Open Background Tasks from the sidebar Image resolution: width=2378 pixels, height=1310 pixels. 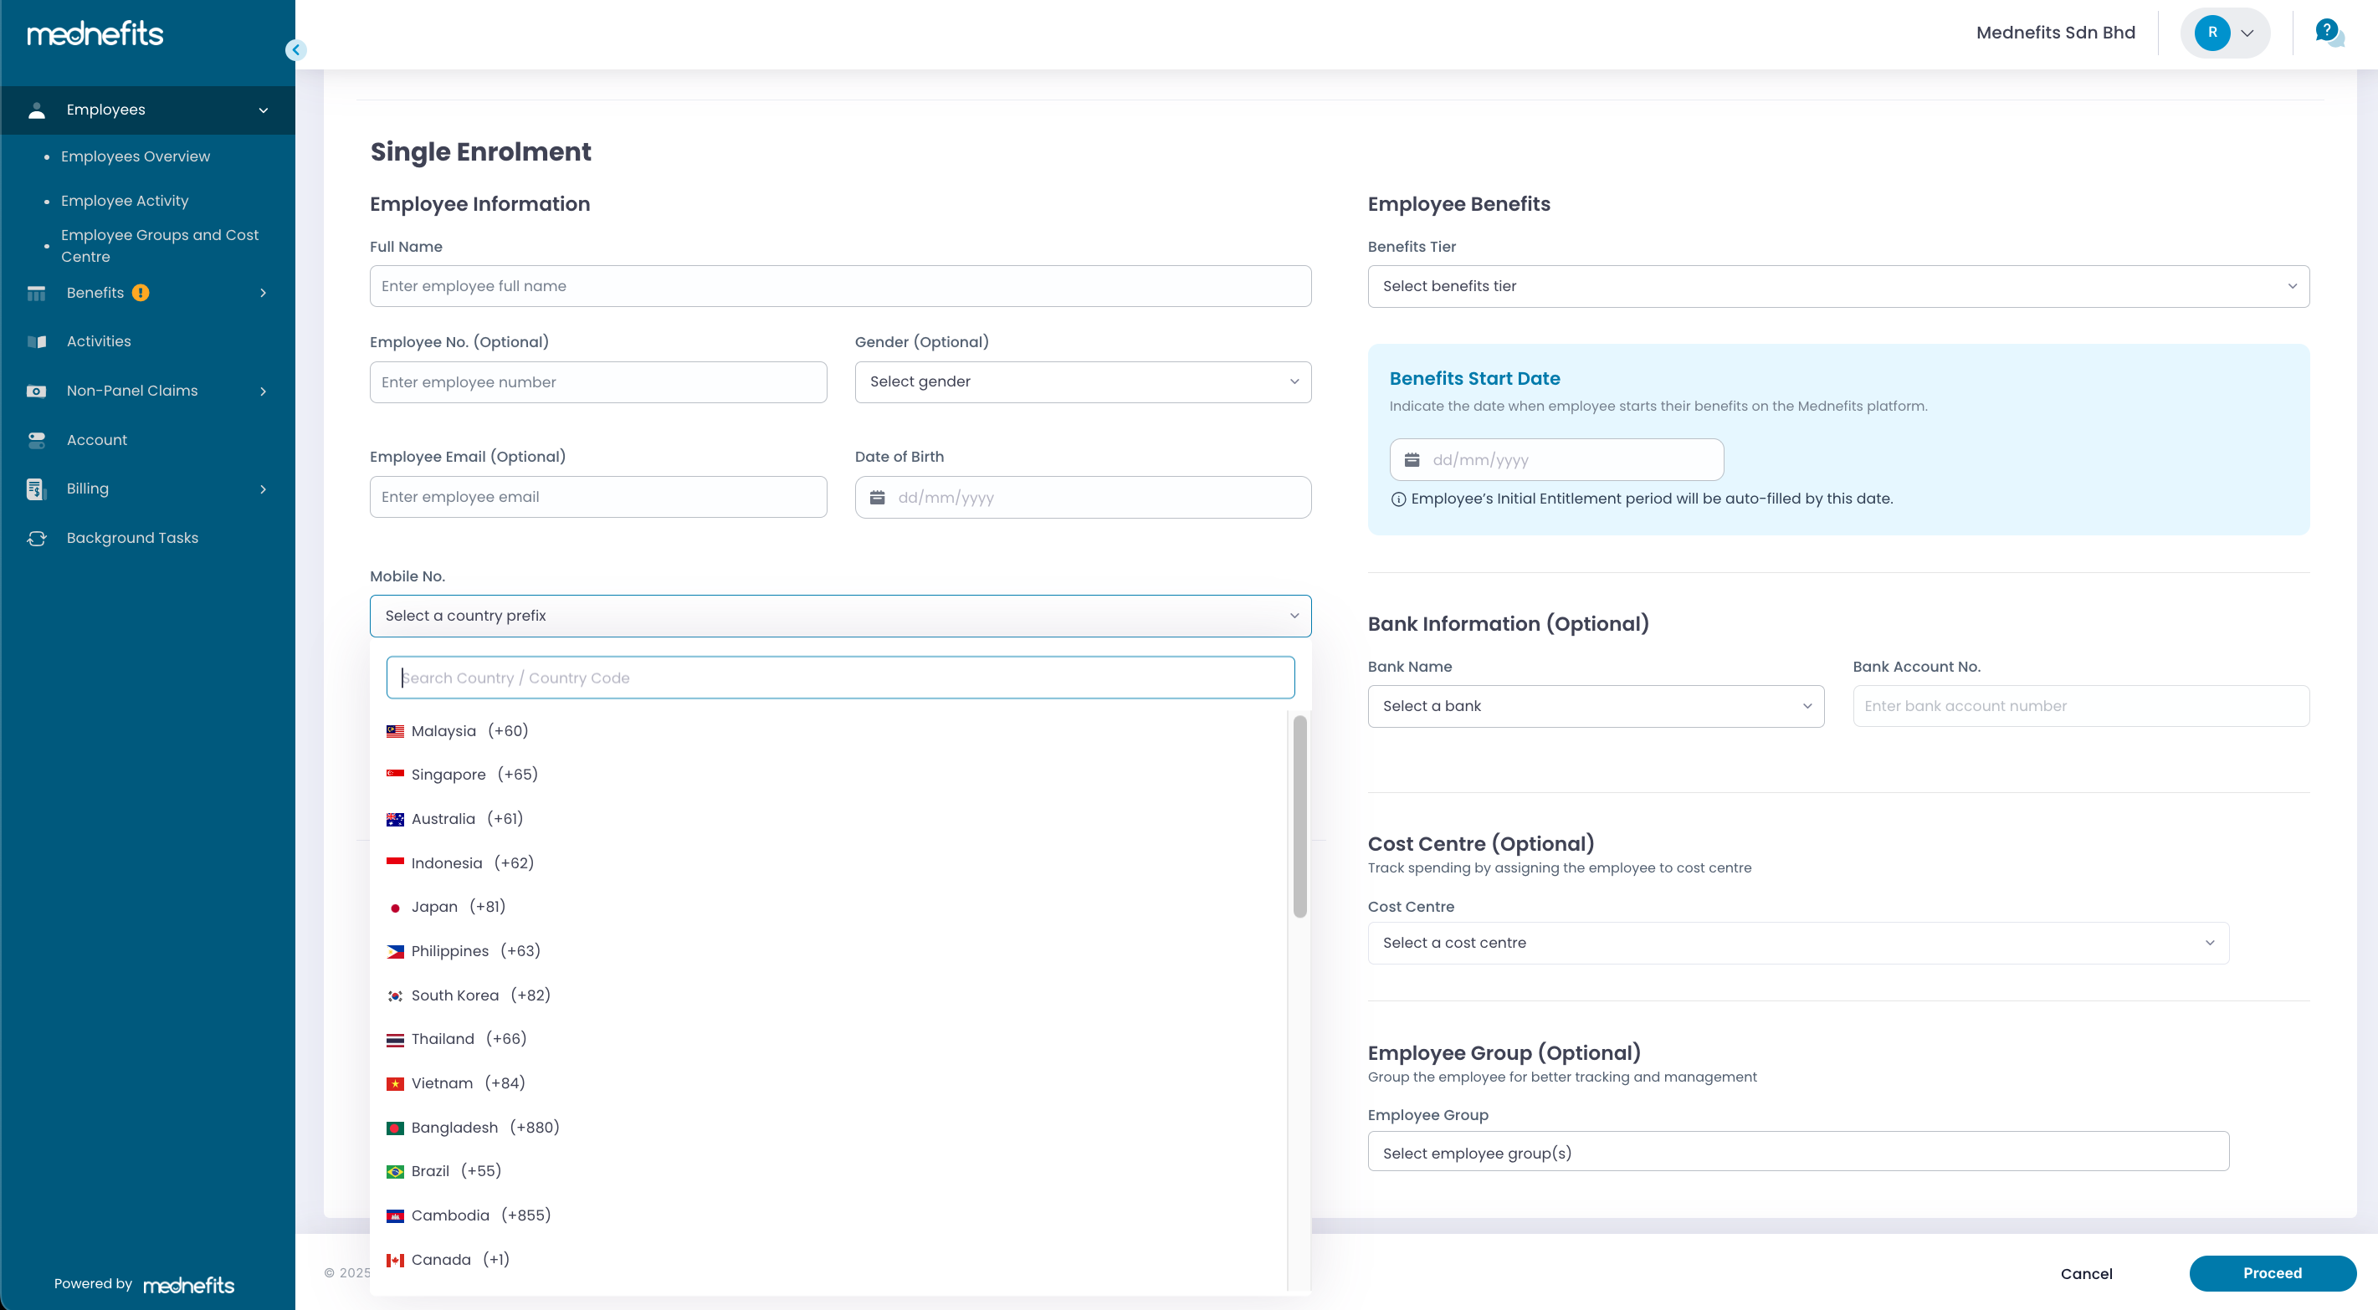pyautogui.click(x=132, y=537)
